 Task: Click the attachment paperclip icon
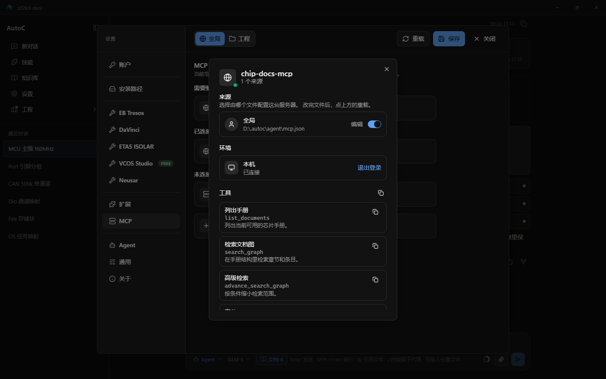point(501,359)
